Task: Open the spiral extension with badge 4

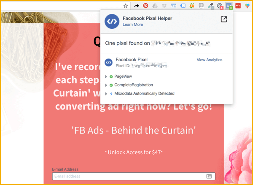Action: (x=220, y=6)
